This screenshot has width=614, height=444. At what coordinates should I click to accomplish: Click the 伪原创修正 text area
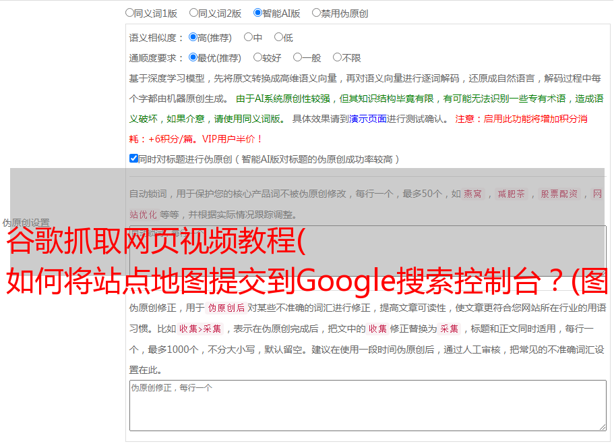[368, 406]
